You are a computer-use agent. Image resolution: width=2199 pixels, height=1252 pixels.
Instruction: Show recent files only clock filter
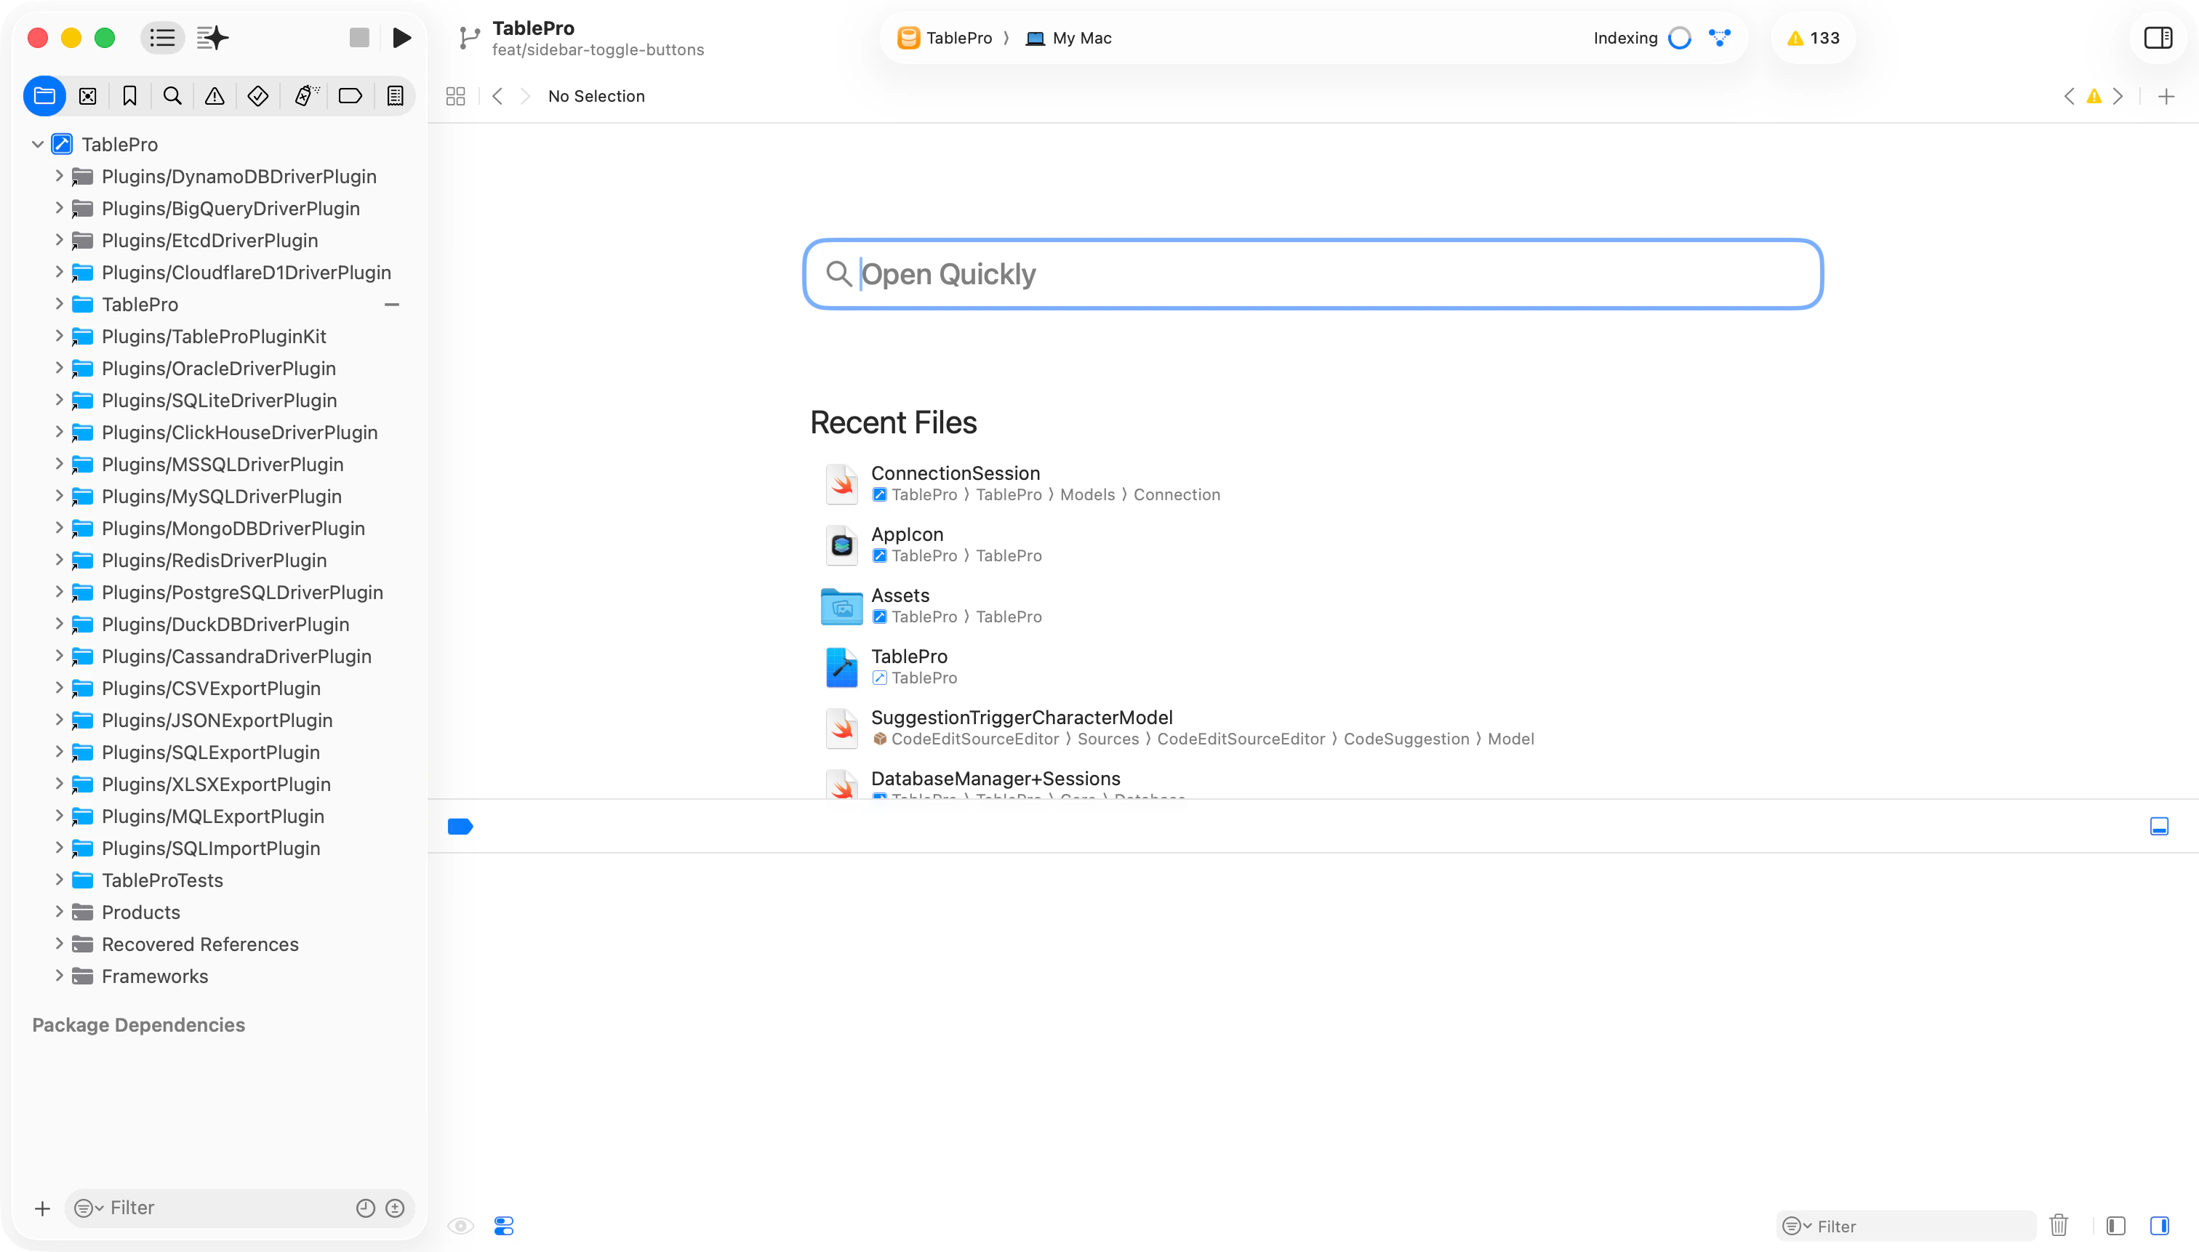[x=366, y=1208]
